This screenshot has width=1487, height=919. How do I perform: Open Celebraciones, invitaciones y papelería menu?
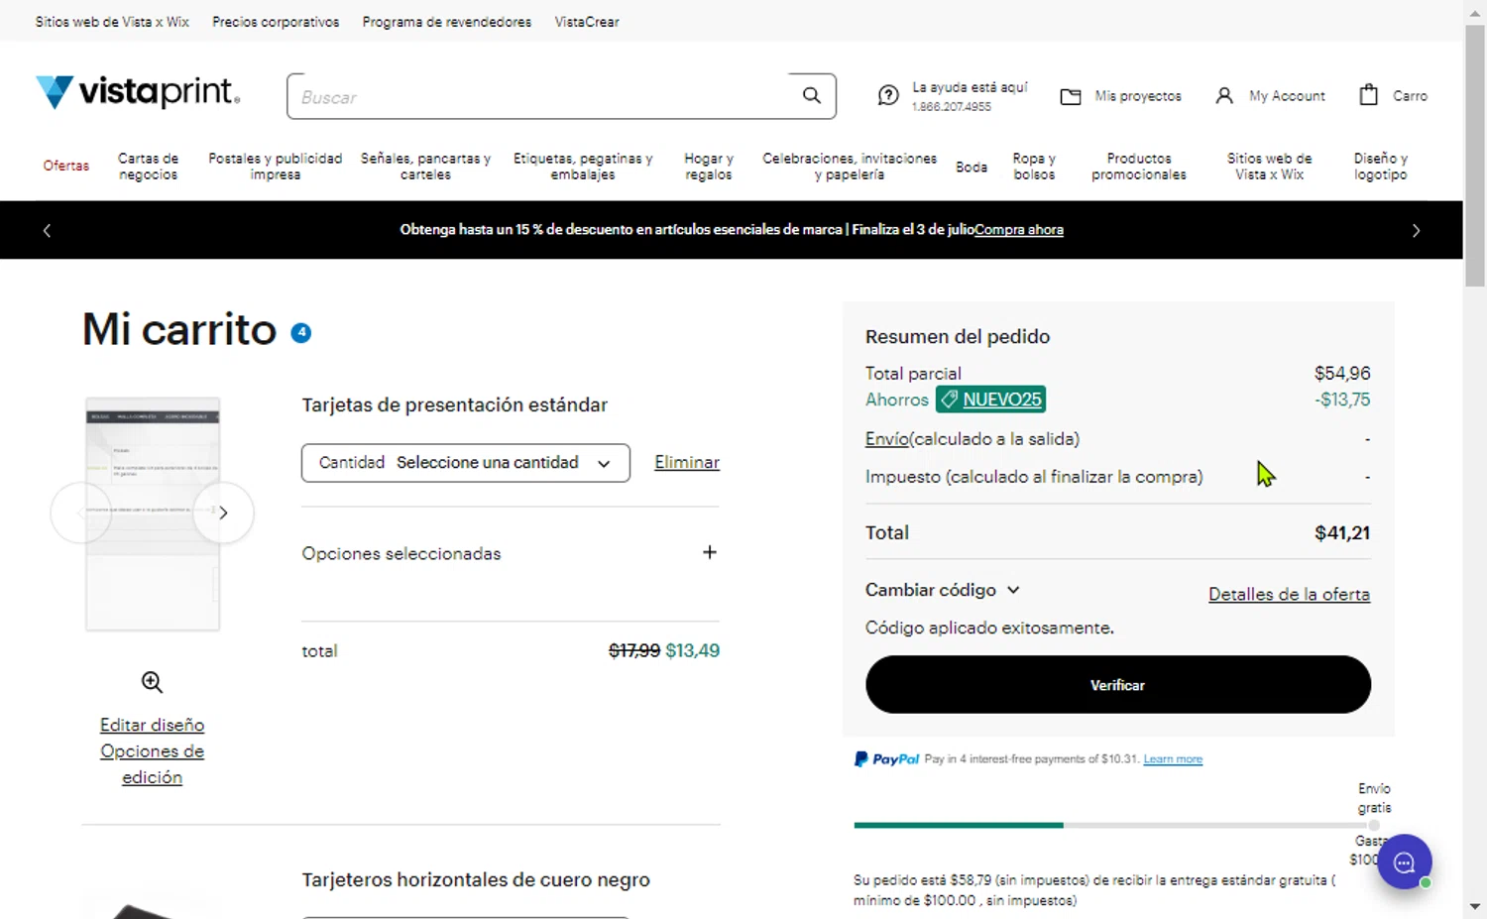point(850,167)
